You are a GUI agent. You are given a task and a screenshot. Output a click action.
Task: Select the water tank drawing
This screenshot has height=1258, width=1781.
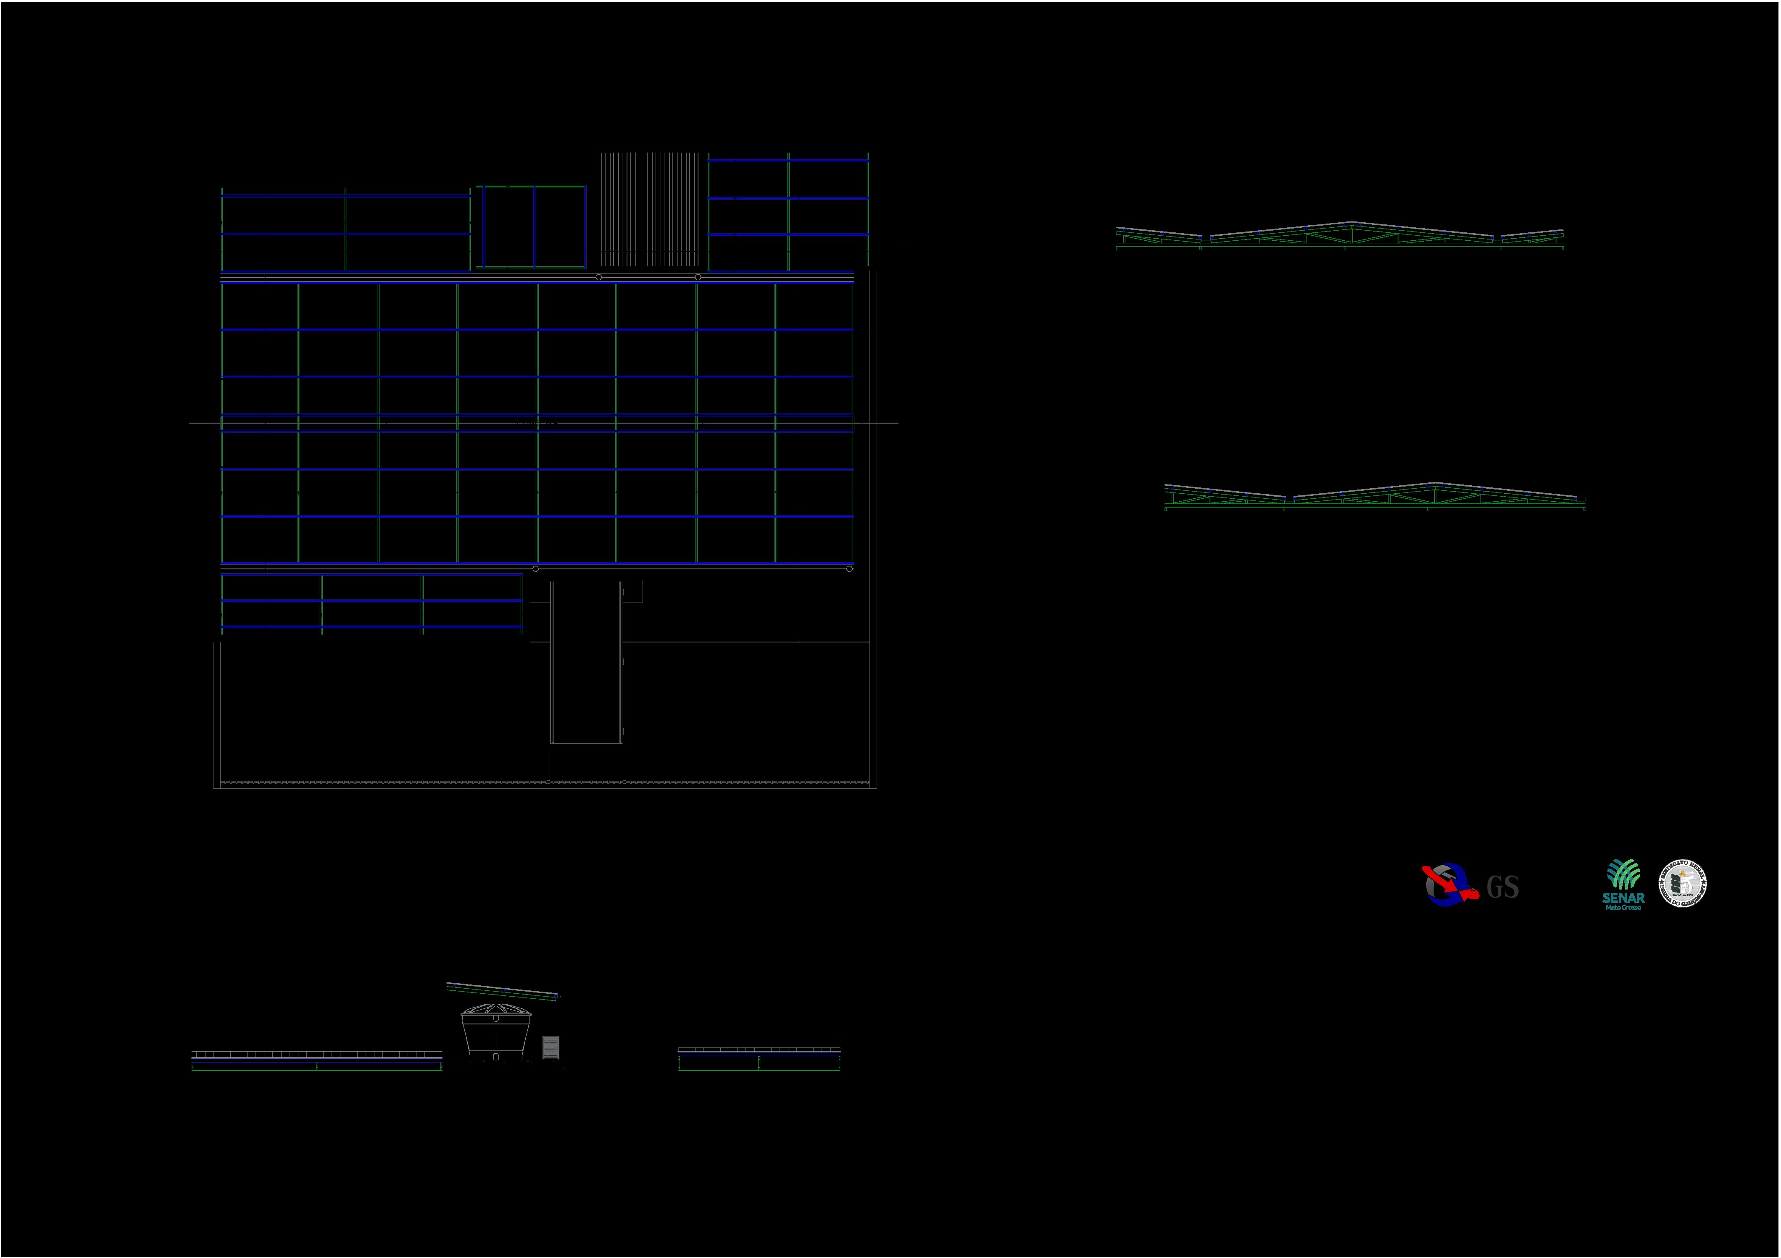pyautogui.click(x=495, y=1032)
